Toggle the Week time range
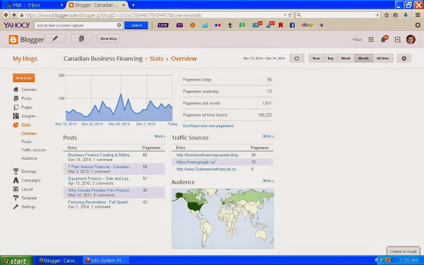Image resolution: width=424 pixels, height=265 pixels. pyautogui.click(x=346, y=58)
